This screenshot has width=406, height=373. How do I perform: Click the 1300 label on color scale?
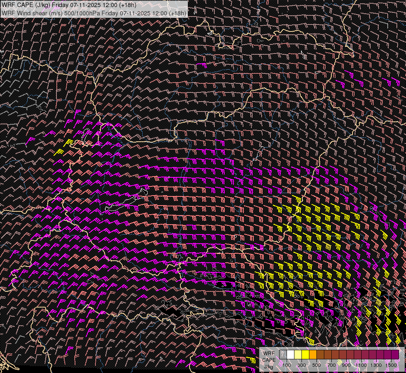(x=376, y=365)
